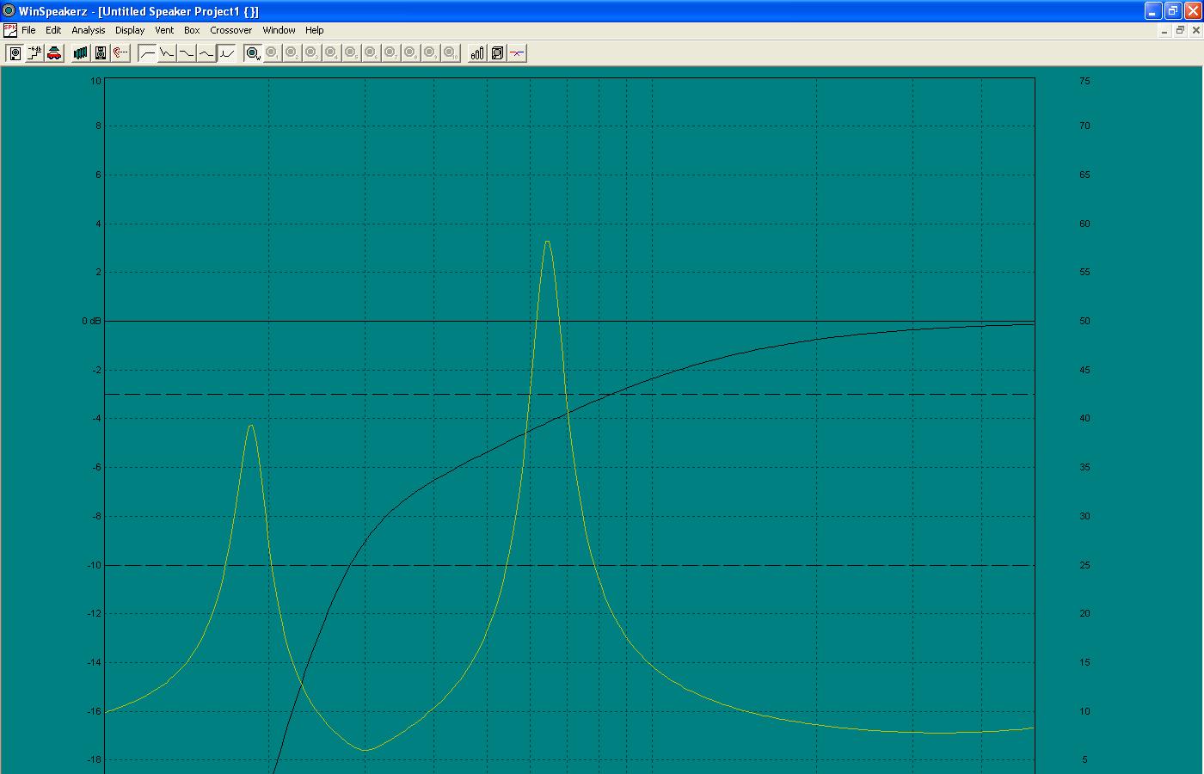Click the '75' right axis label
The image size is (1204, 774).
click(x=1084, y=81)
